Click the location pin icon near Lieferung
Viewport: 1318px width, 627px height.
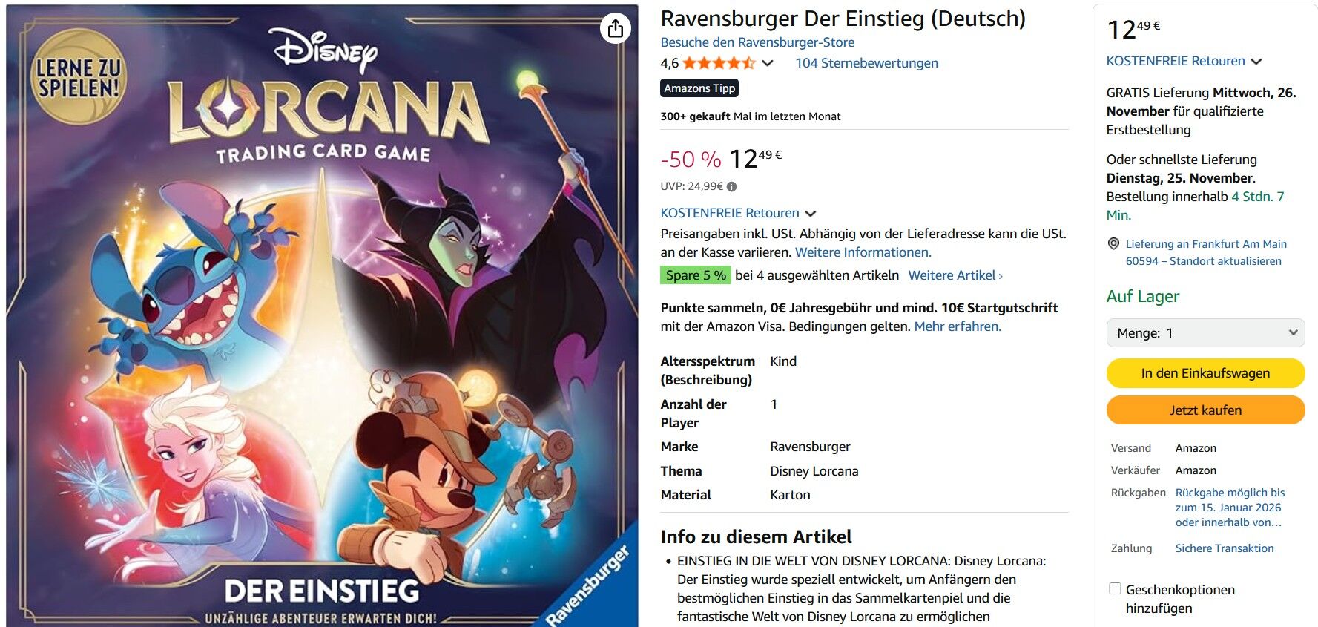pos(1113,243)
